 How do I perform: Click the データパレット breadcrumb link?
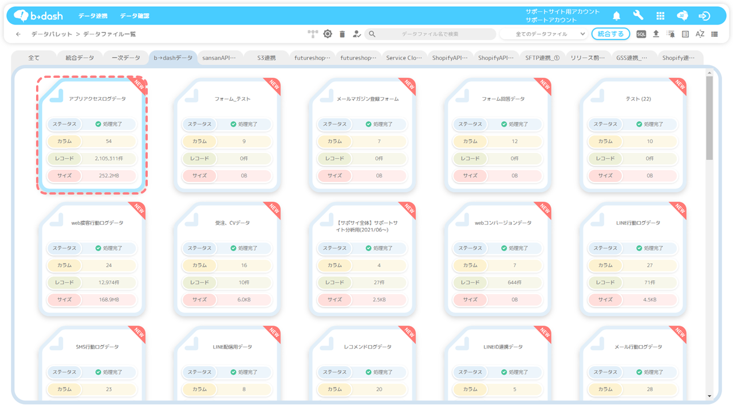52,34
